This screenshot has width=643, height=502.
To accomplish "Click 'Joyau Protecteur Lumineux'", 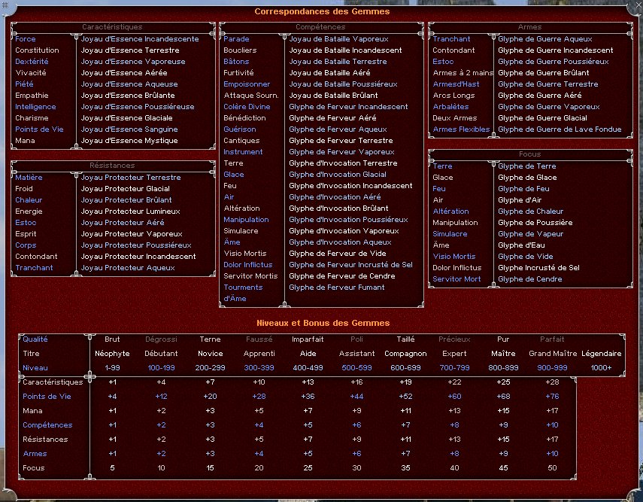I will point(130,211).
